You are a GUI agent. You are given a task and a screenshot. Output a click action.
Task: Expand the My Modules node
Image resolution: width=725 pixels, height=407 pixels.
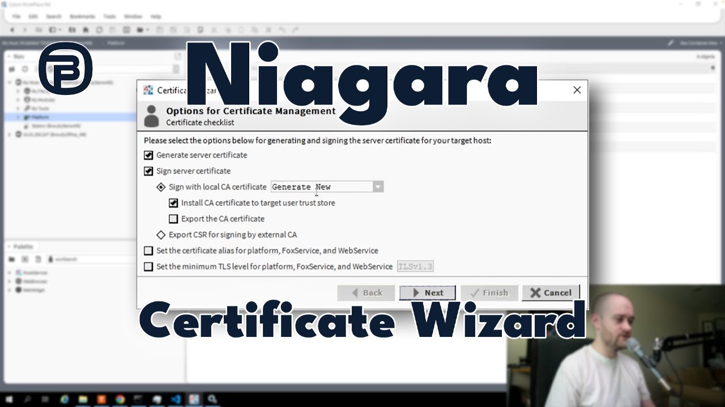pyautogui.click(x=18, y=99)
